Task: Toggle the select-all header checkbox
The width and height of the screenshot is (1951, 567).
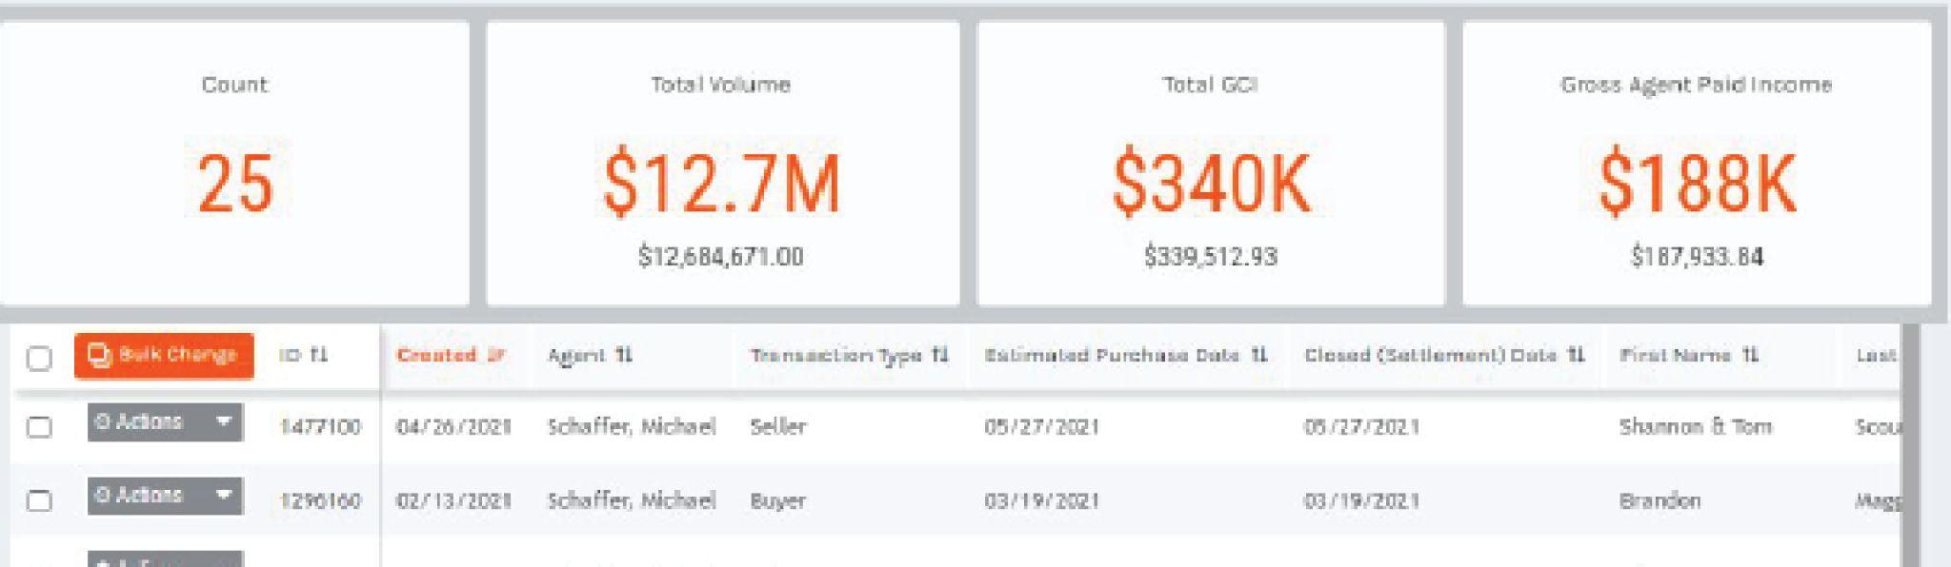Action: [39, 359]
